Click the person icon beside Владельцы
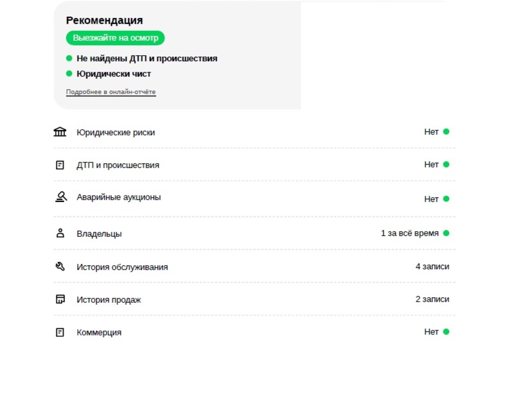Screen dimensions: 526x394 (x=60, y=233)
